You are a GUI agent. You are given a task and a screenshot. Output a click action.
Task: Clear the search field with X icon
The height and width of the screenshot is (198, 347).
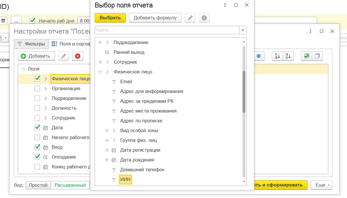click(x=243, y=30)
